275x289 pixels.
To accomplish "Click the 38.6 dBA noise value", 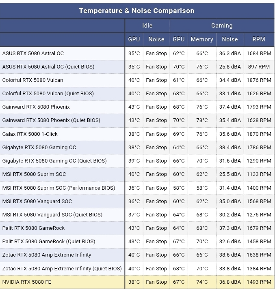I will point(230,255).
